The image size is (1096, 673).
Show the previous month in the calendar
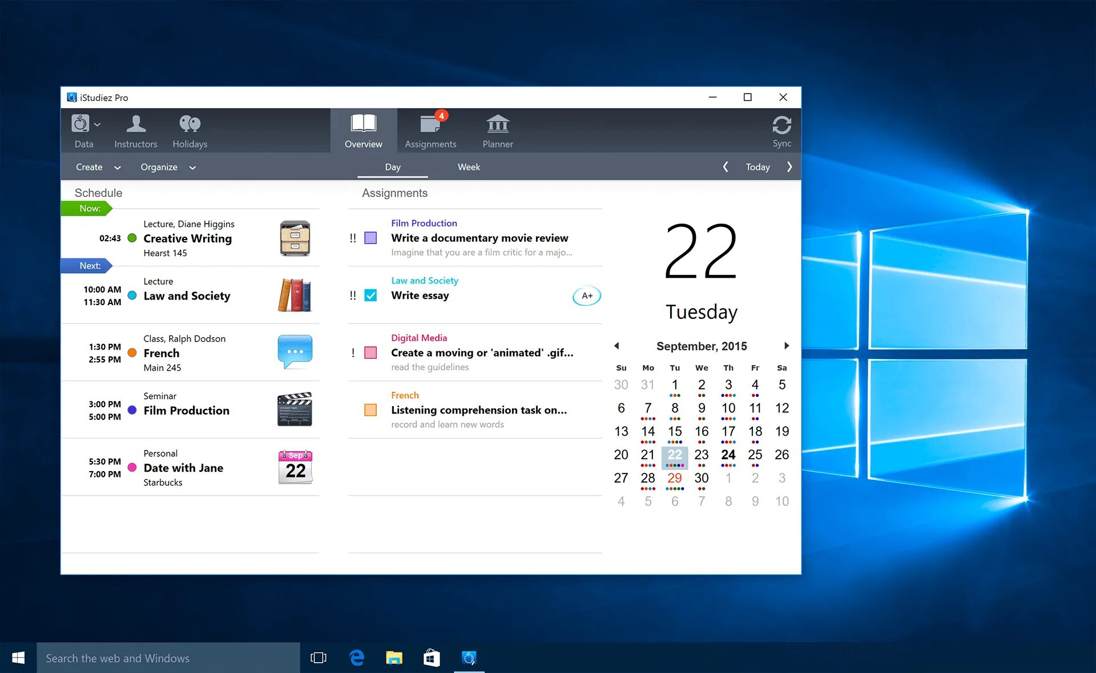coord(616,346)
